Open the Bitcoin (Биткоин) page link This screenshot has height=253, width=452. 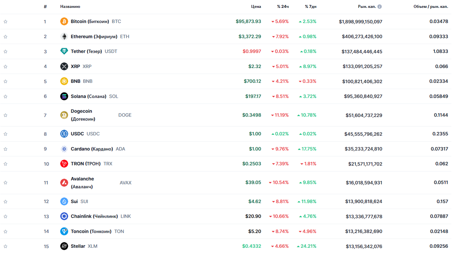click(90, 21)
